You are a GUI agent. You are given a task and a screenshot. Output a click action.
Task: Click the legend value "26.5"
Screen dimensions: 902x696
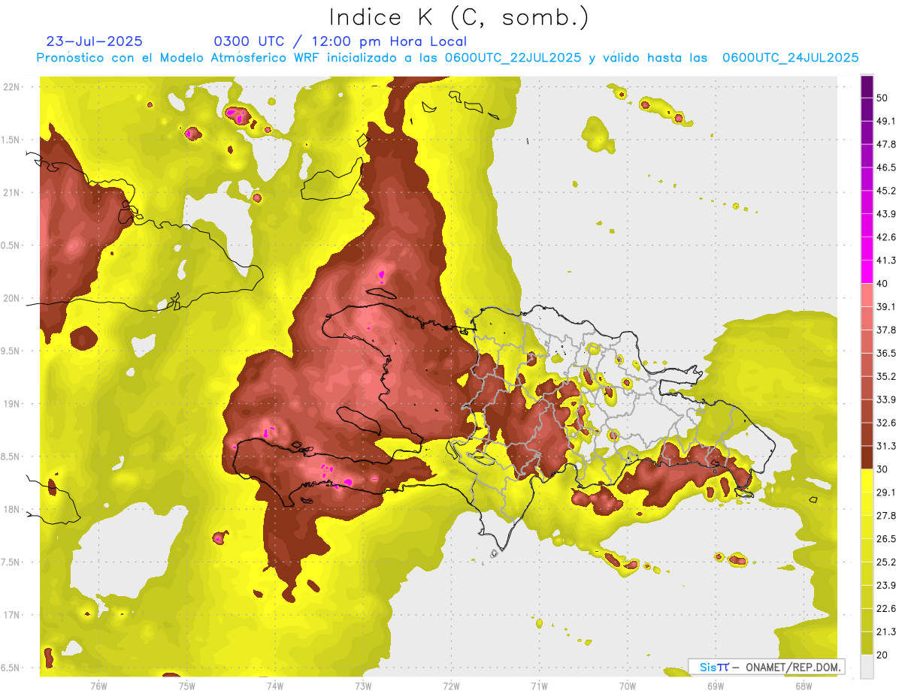(x=886, y=539)
